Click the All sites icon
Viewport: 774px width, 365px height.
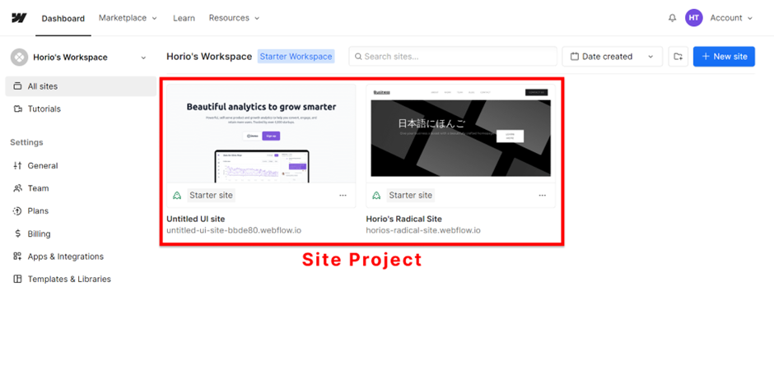(x=18, y=86)
